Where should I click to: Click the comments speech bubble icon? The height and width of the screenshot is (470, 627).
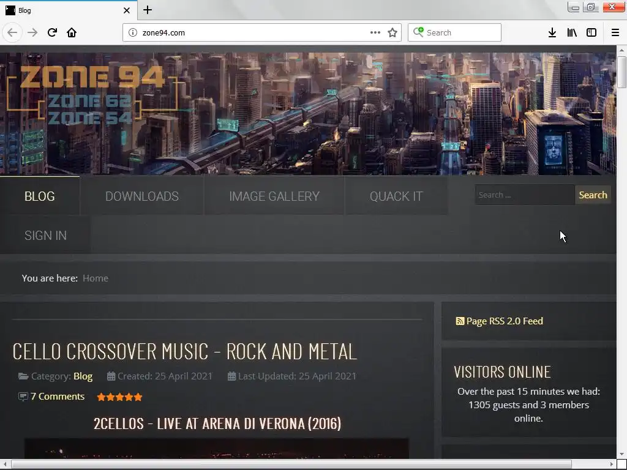pyautogui.click(x=23, y=397)
